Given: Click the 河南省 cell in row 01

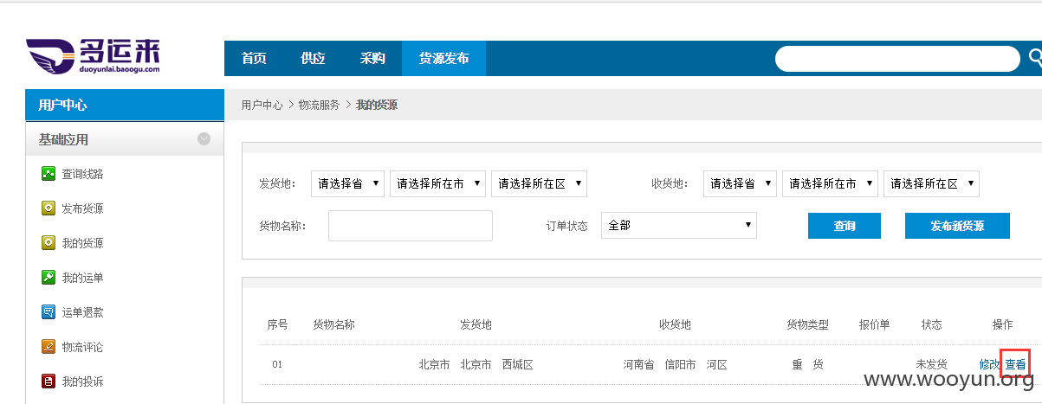Looking at the screenshot, I should click(639, 364).
